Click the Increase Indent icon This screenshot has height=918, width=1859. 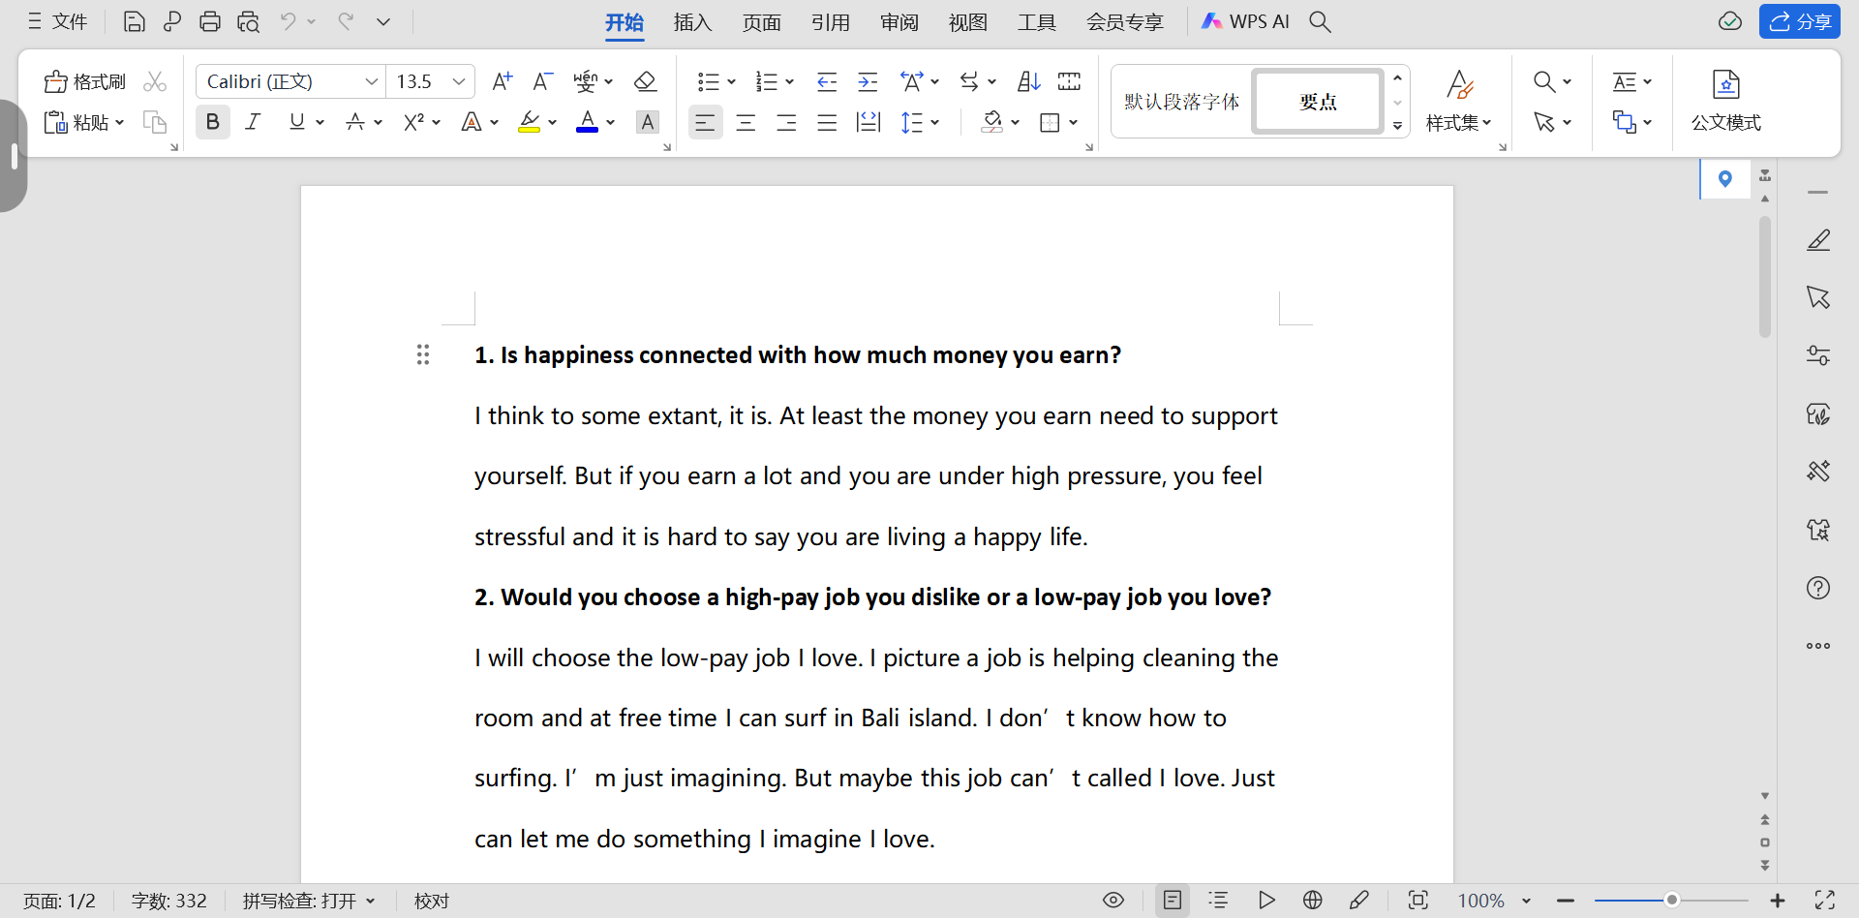(x=868, y=81)
